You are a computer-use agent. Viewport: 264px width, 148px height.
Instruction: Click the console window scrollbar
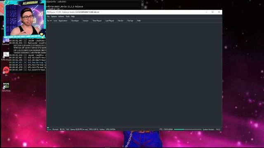142,5
